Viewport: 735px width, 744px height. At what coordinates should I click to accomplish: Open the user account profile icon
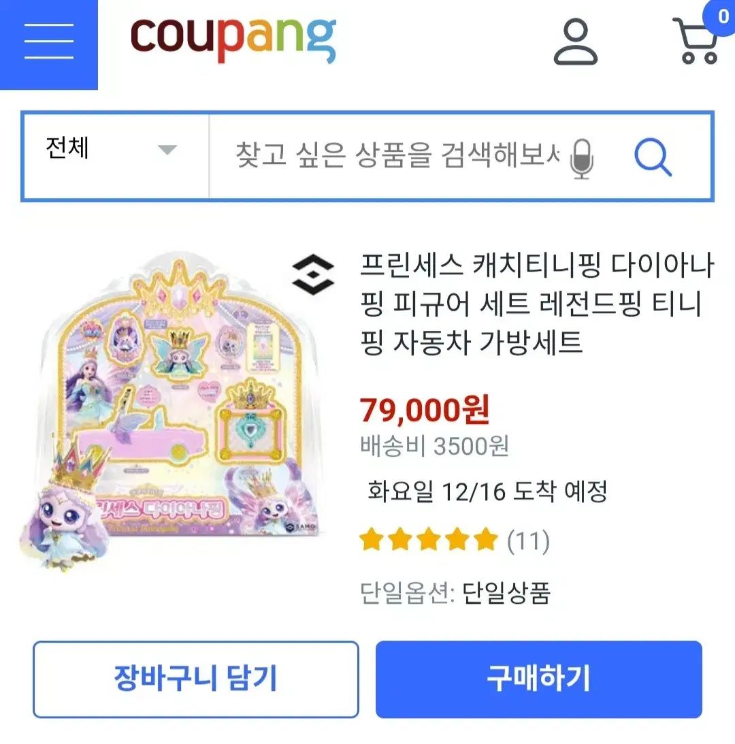click(576, 42)
